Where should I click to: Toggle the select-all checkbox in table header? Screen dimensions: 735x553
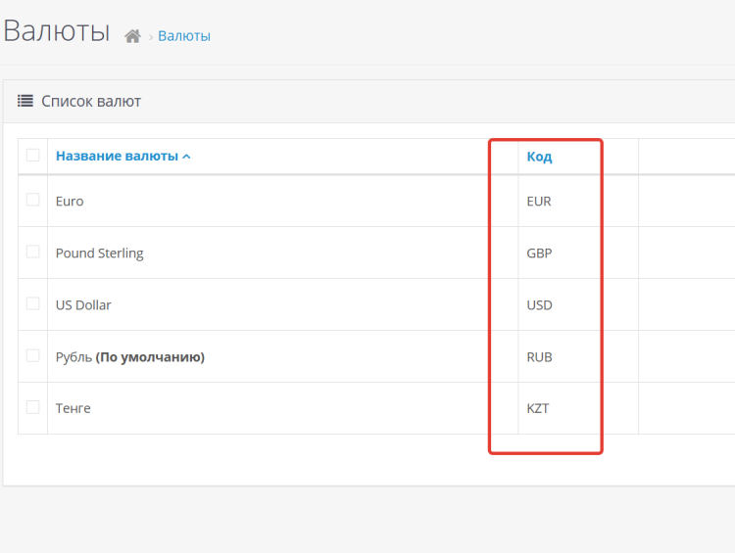coord(33,155)
